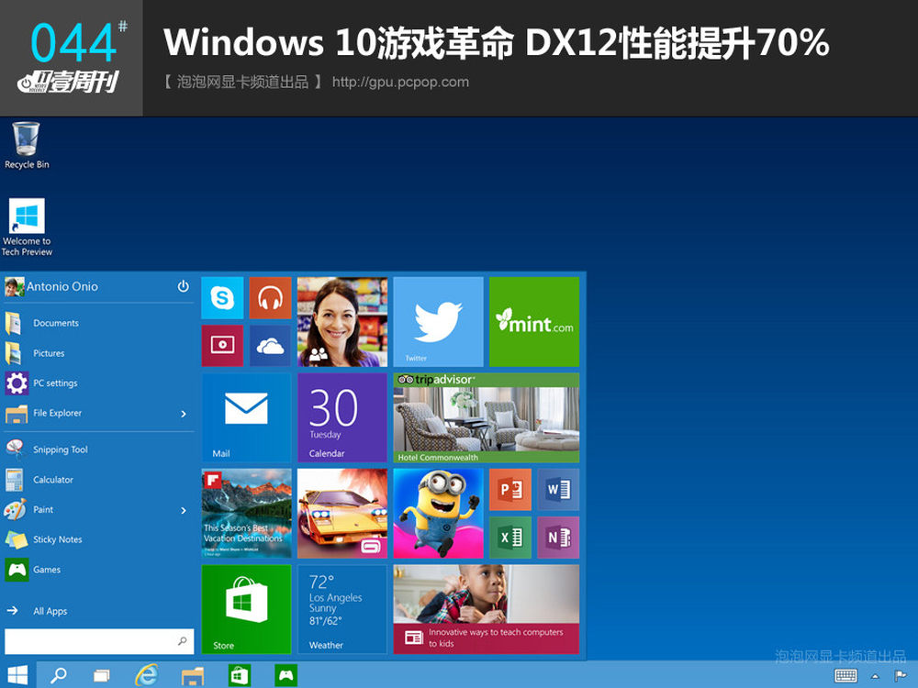This screenshot has height=688, width=918.
Task: Click the Start menu search box
Action: pyautogui.click(x=99, y=641)
